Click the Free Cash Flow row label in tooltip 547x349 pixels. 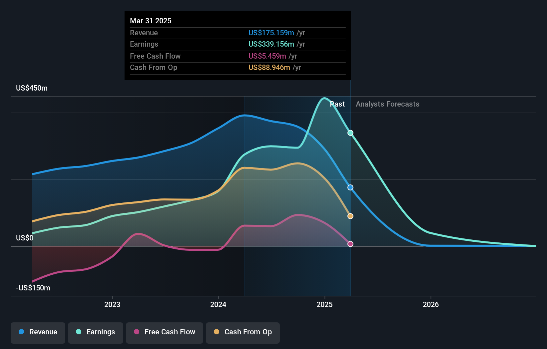point(155,56)
